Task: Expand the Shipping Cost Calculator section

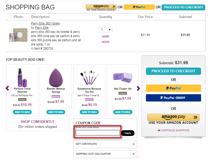Action: pyautogui.click(x=105, y=154)
